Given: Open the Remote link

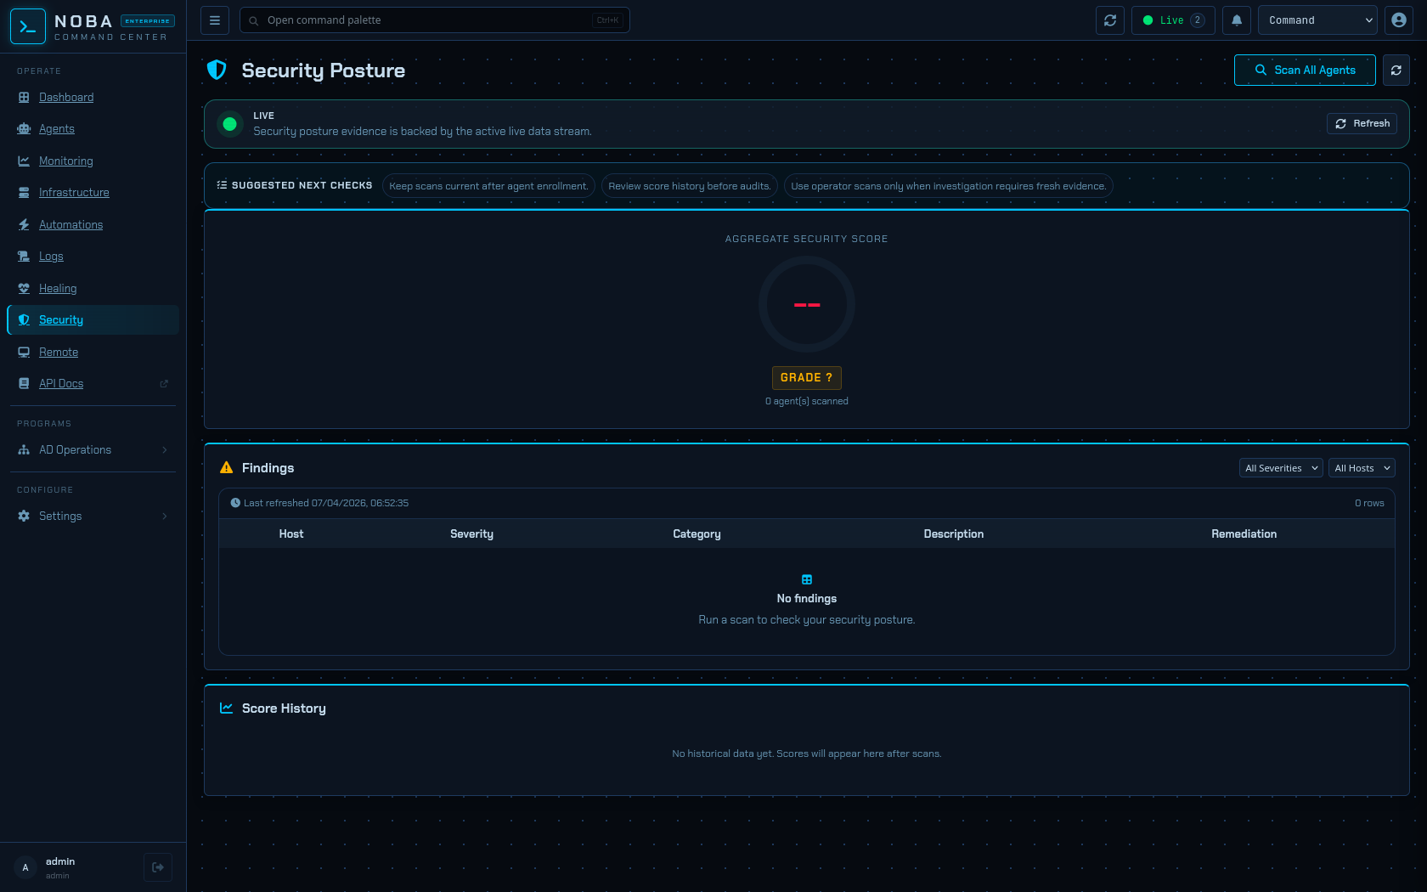Looking at the screenshot, I should (x=59, y=353).
